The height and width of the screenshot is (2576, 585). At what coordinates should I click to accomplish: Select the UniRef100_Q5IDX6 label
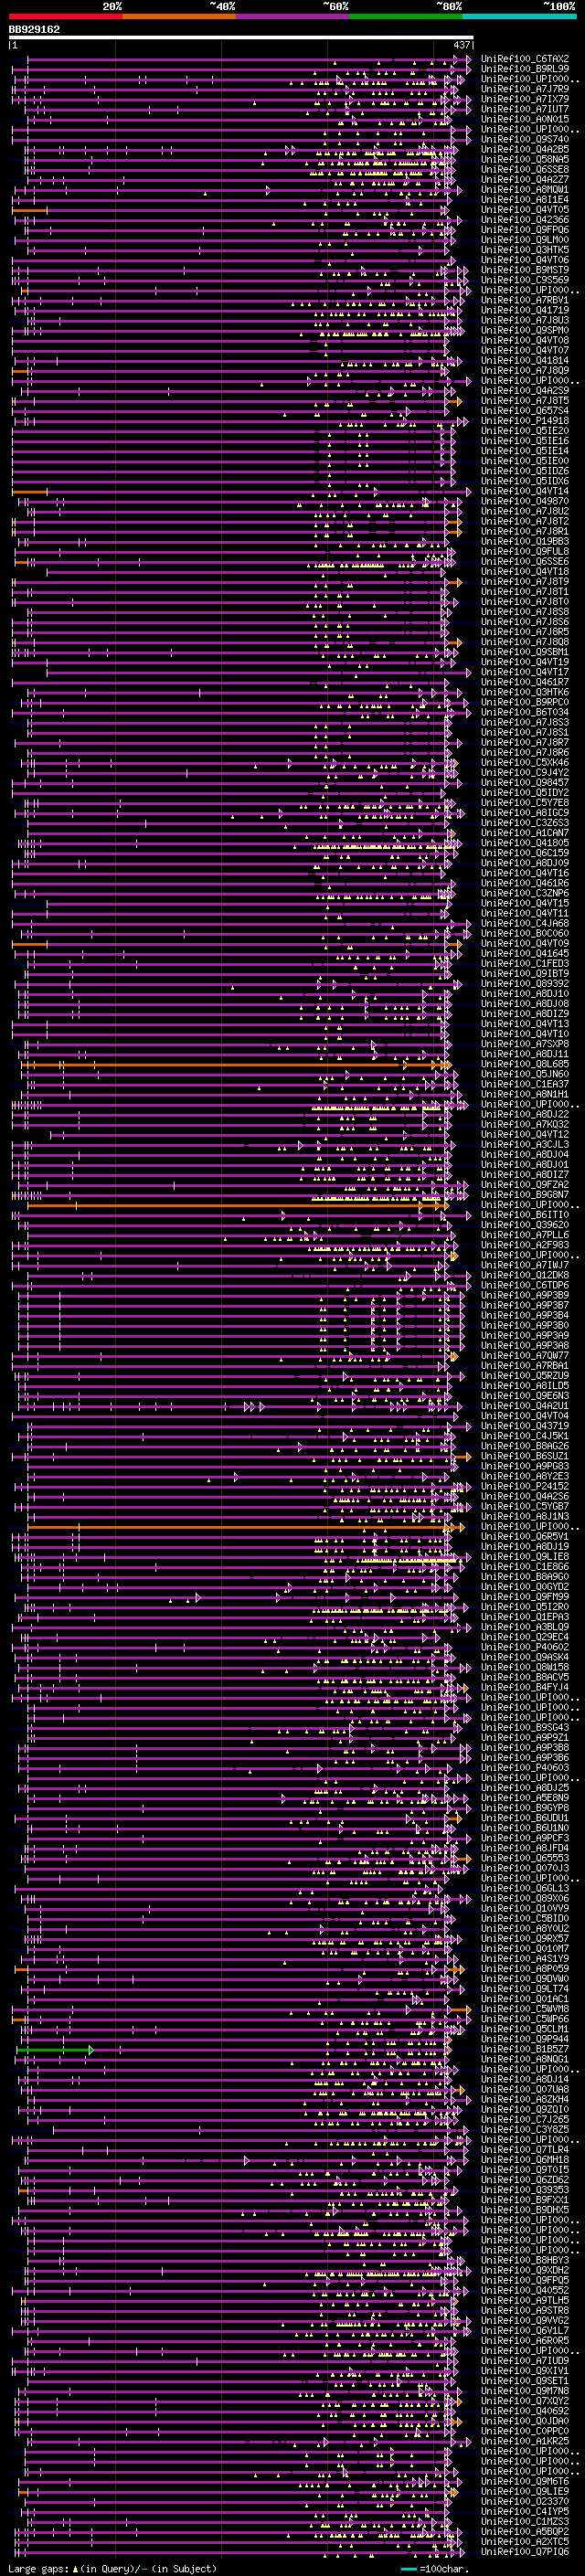coord(525,481)
